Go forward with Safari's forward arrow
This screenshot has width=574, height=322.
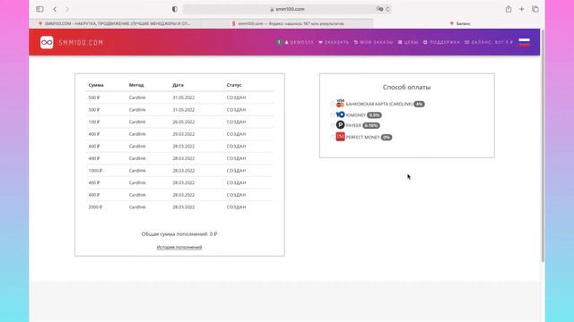pos(67,9)
